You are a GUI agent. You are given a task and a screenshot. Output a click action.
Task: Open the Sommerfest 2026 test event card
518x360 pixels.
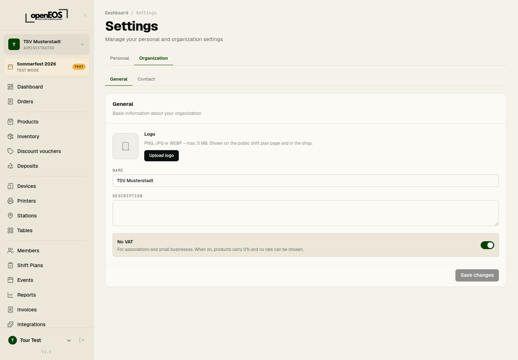pyautogui.click(x=46, y=67)
